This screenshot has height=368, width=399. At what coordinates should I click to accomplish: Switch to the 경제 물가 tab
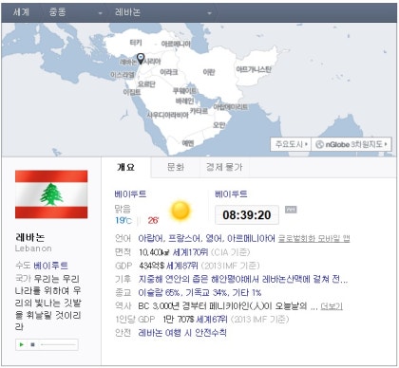[224, 167]
